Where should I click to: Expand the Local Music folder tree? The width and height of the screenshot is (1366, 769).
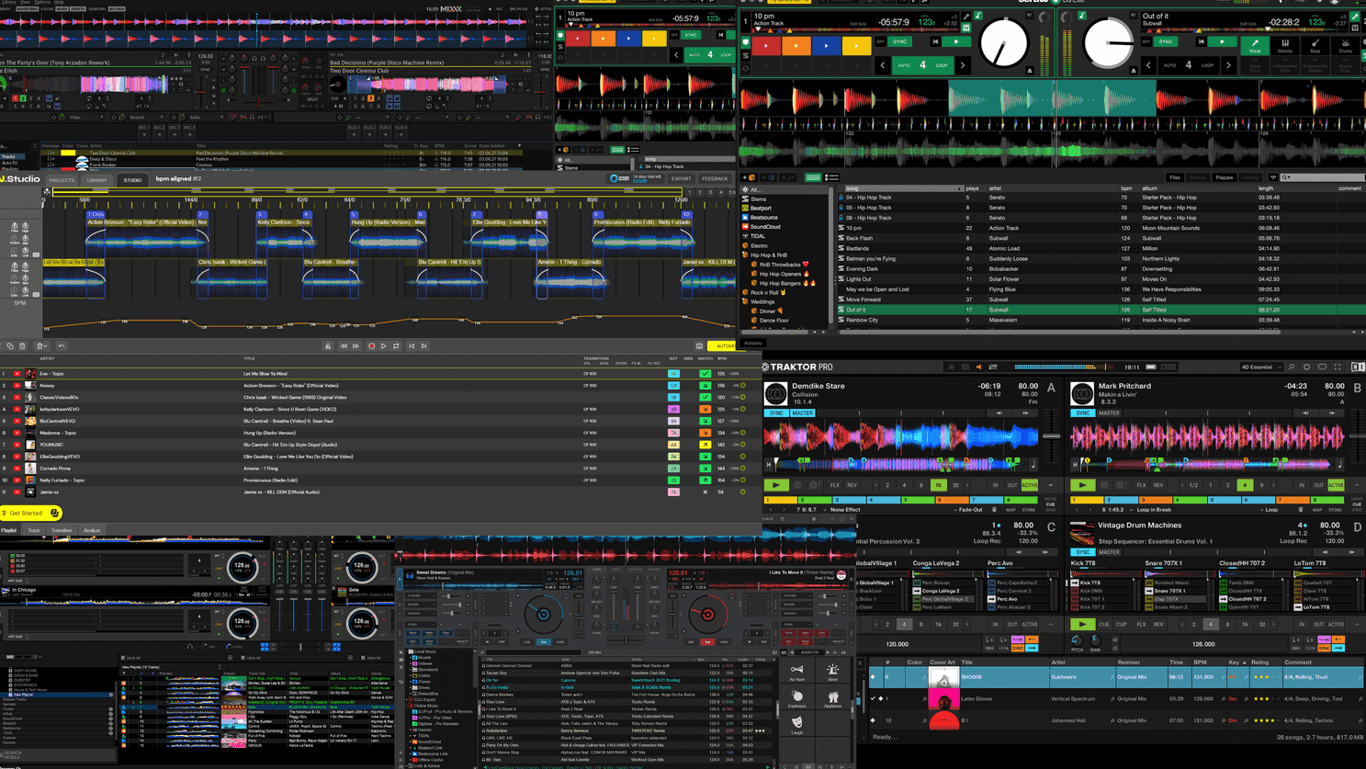(x=407, y=651)
